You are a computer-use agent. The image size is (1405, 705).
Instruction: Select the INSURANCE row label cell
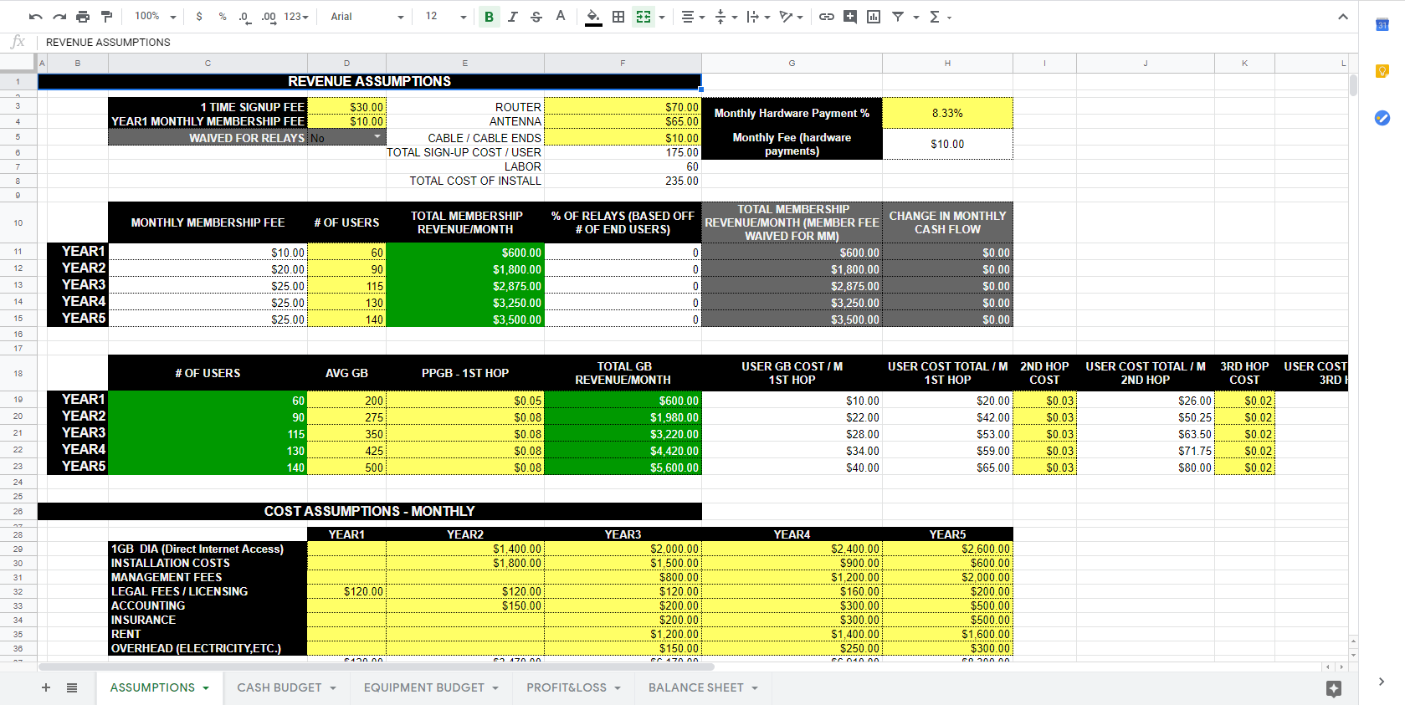(208, 620)
